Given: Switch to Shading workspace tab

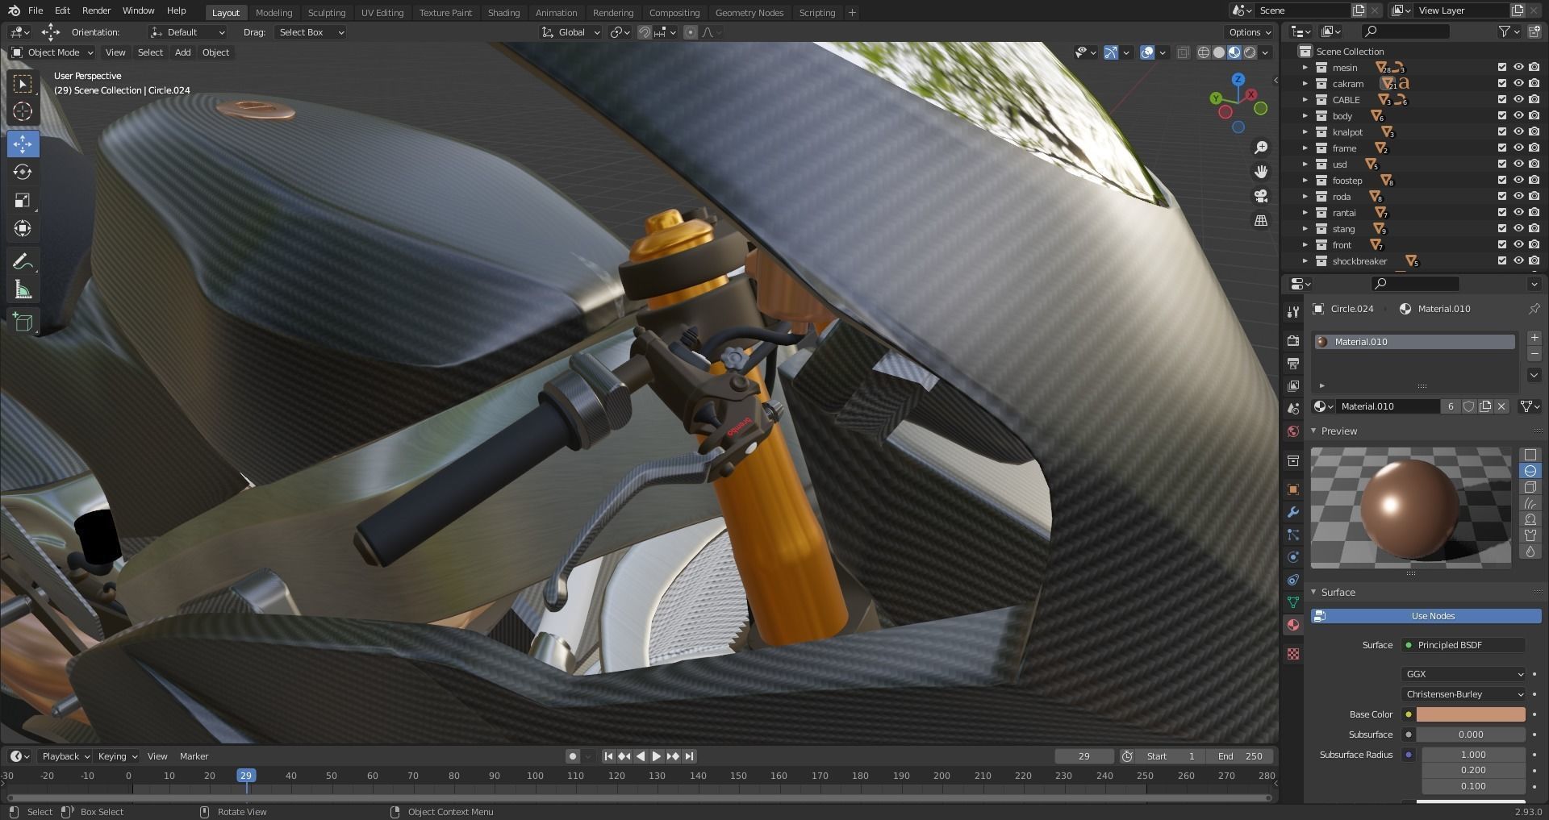Looking at the screenshot, I should [503, 13].
